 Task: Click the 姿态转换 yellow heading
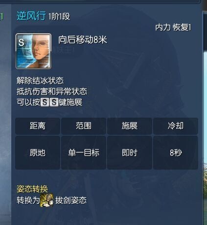point(32,189)
